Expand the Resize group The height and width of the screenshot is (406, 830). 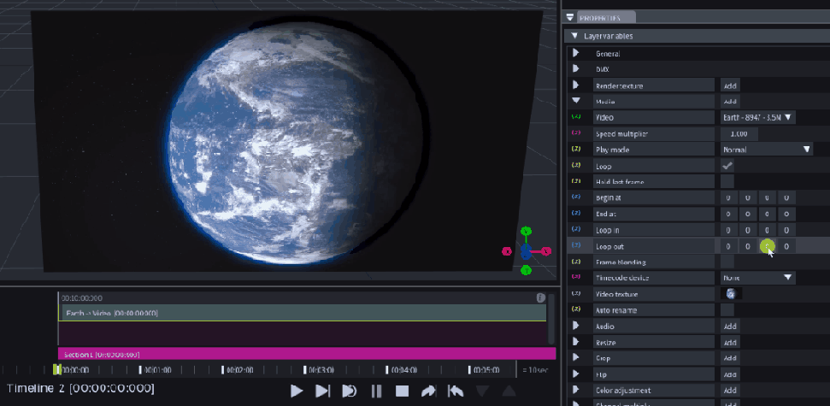[576, 343]
